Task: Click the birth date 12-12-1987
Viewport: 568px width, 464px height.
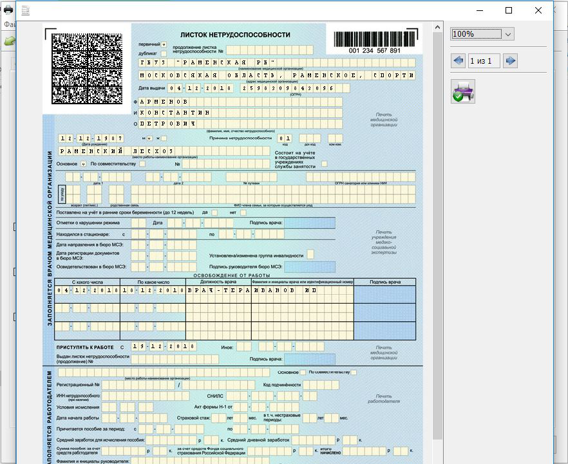Action: [x=91, y=138]
